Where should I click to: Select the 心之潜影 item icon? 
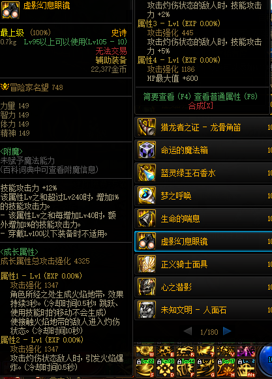[147, 287]
